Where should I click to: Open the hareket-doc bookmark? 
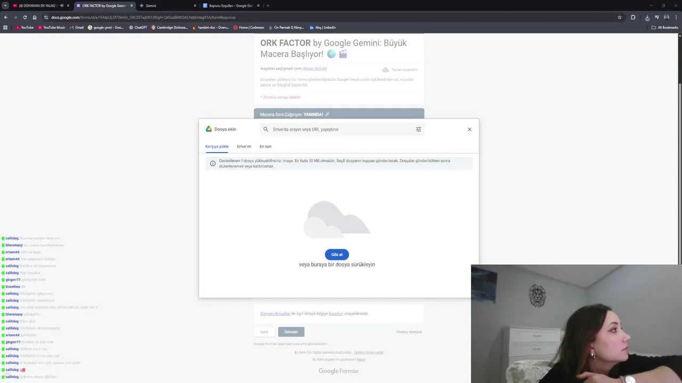click(210, 27)
